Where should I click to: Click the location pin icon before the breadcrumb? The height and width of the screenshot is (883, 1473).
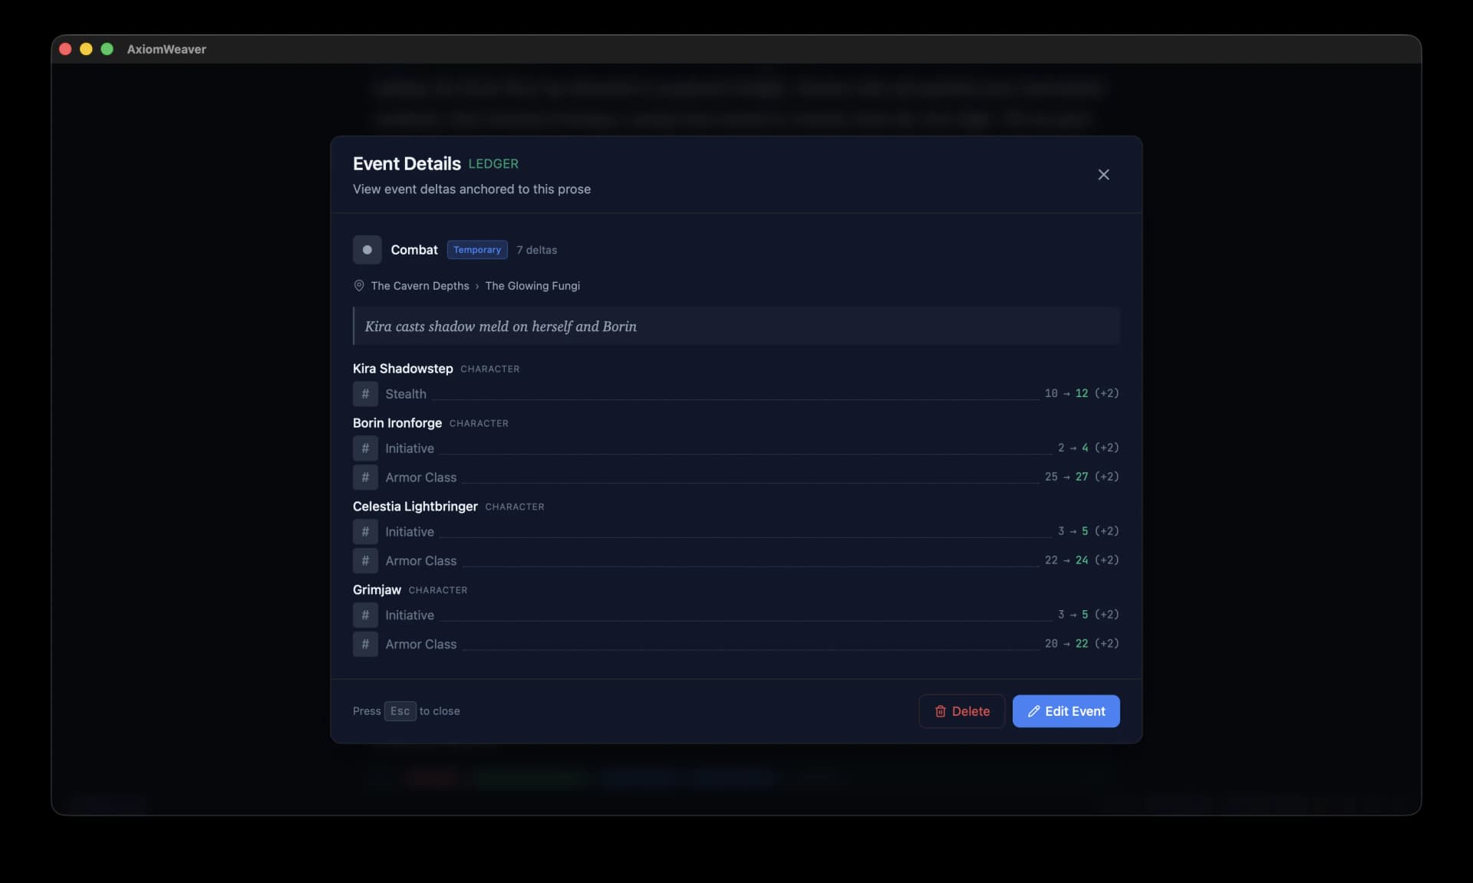358,285
